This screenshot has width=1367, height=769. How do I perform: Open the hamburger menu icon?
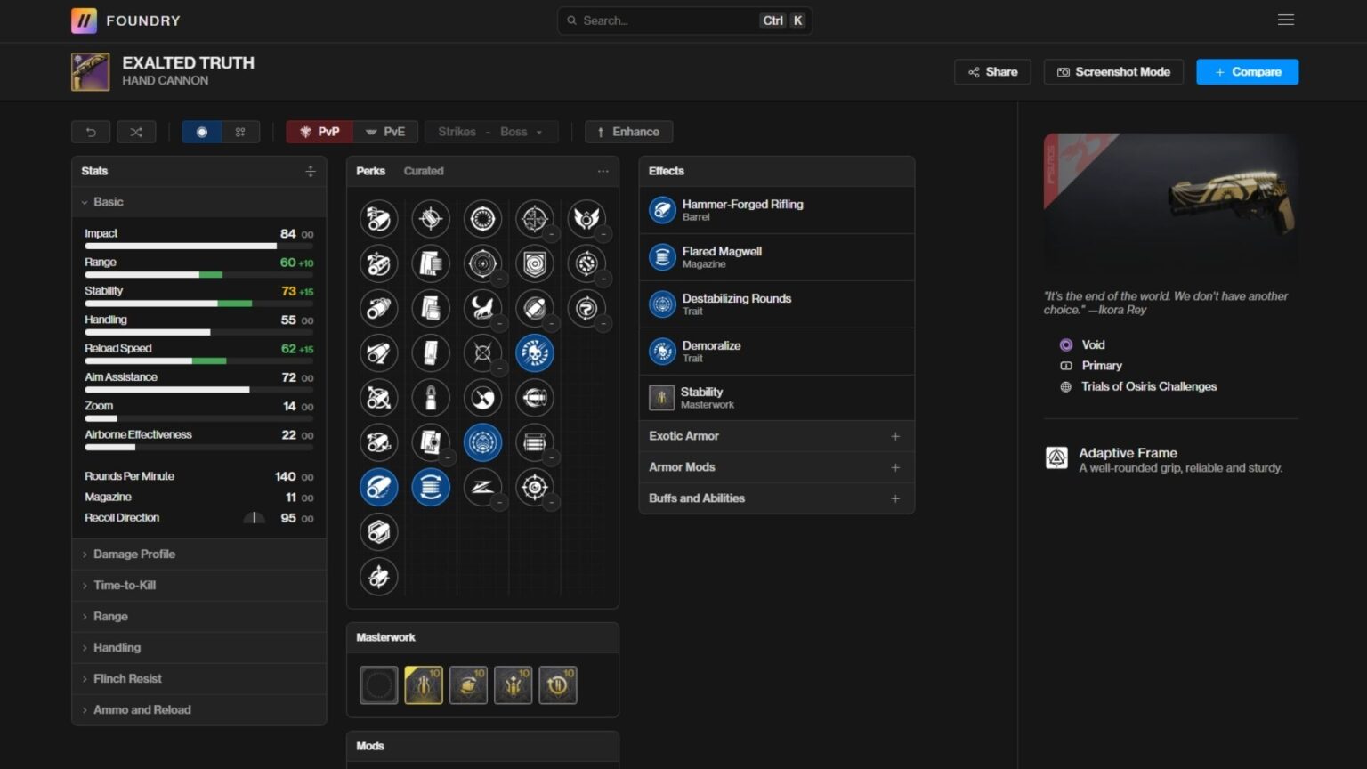(1285, 20)
